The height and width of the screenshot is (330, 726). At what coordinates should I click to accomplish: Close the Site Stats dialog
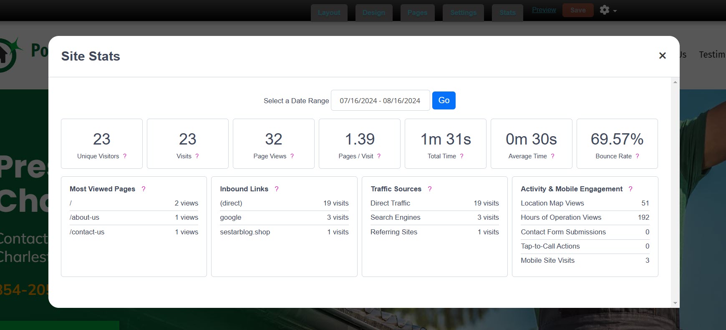coord(662,56)
